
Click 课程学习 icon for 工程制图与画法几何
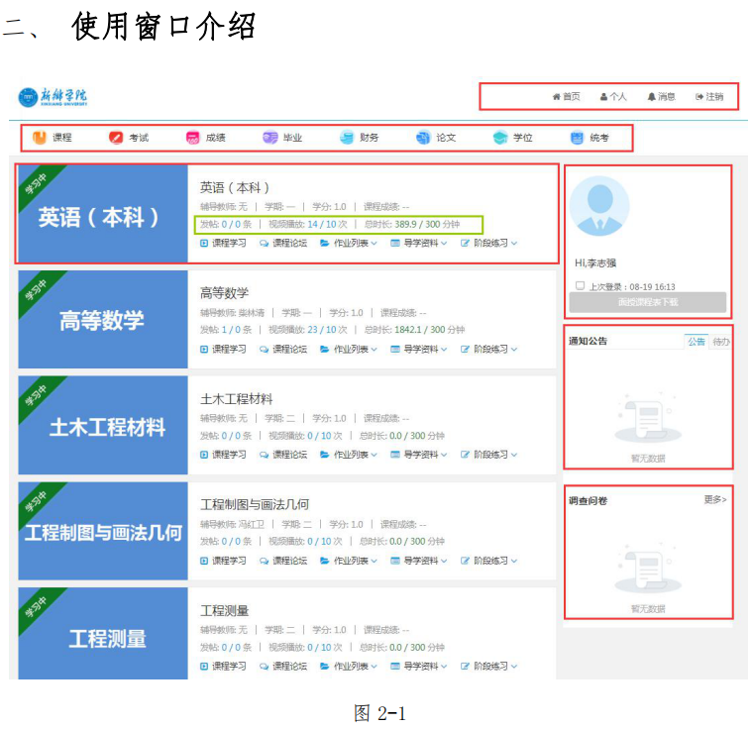click(204, 561)
